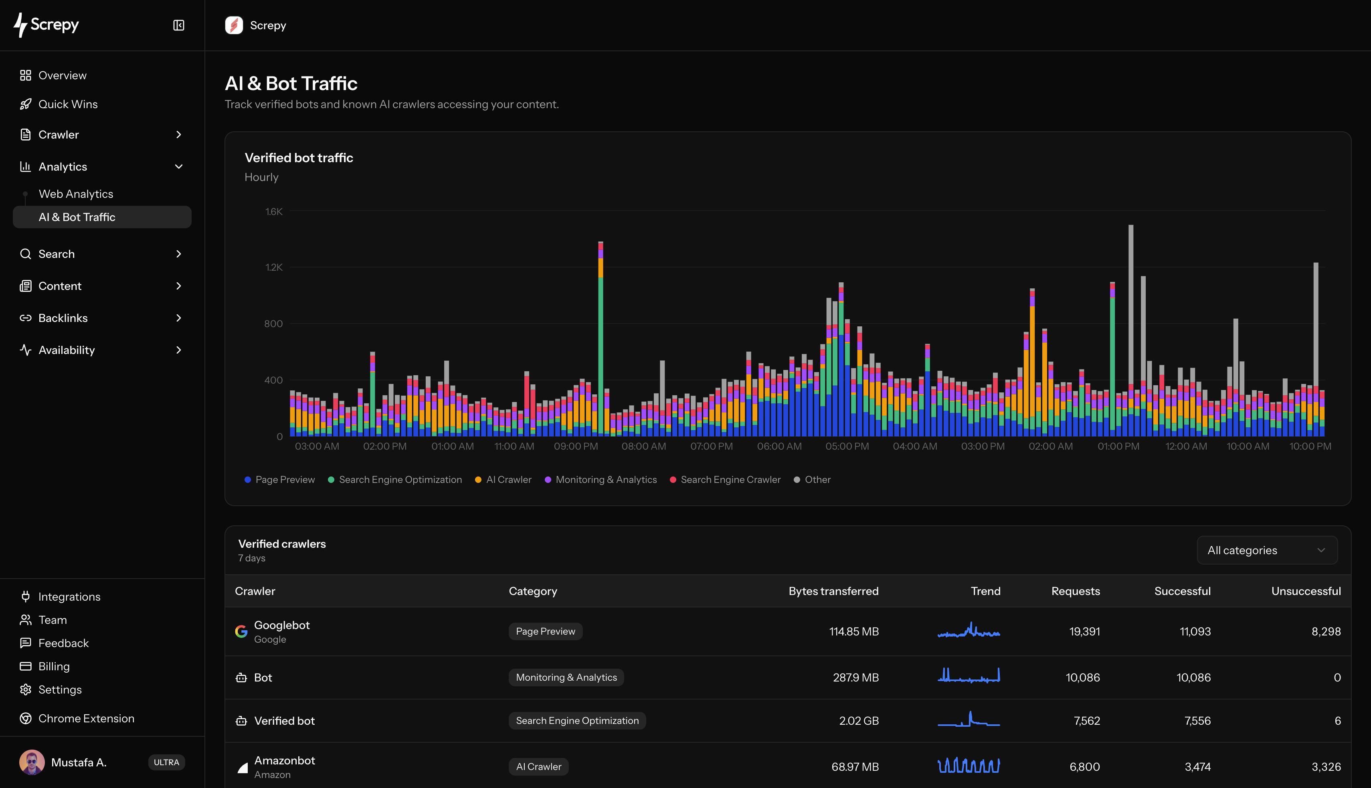Sort by Unsuccessful column header
1371x788 pixels.
tap(1306, 591)
